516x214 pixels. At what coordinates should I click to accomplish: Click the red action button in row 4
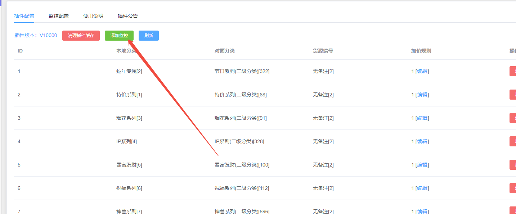tap(513, 141)
